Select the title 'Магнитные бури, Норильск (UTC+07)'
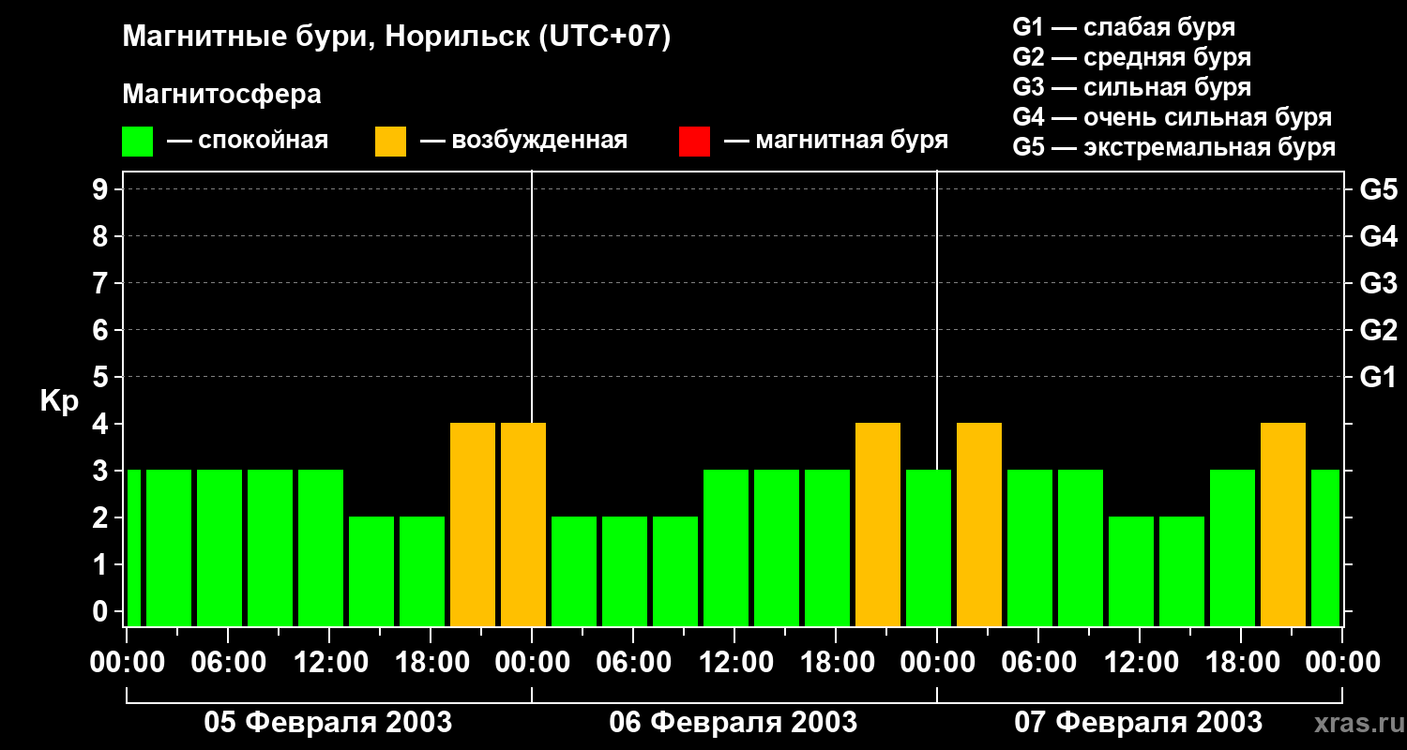The height and width of the screenshot is (750, 1407). click(397, 37)
